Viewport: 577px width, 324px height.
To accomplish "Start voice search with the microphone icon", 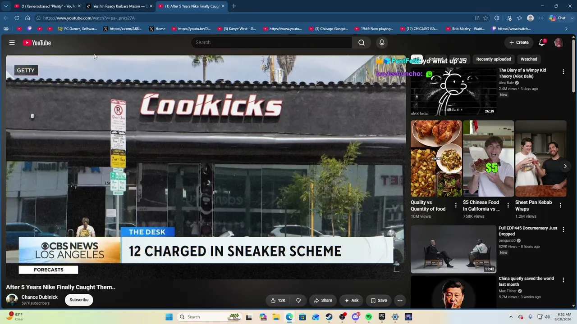I will click(382, 42).
